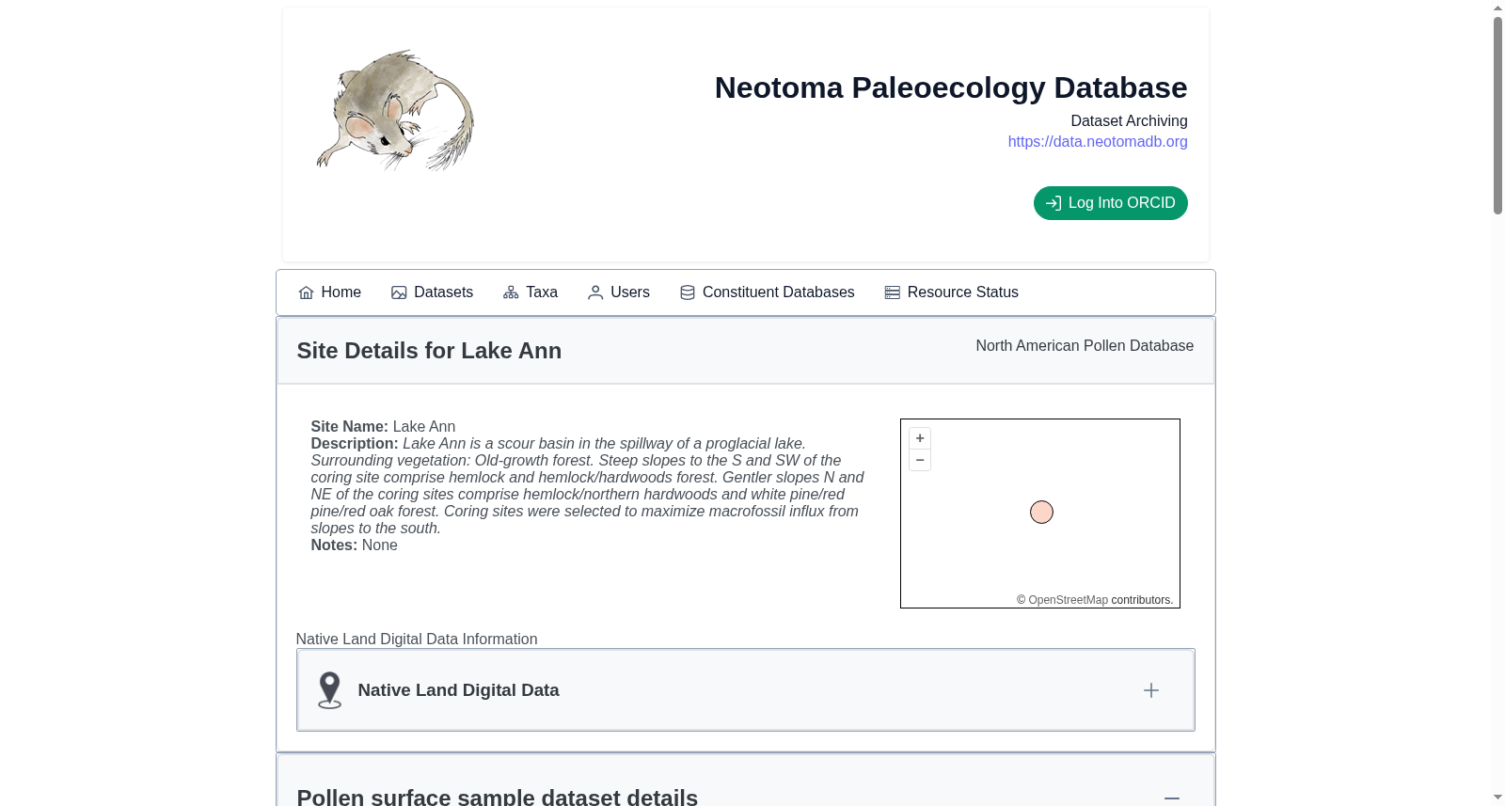The image size is (1505, 806).
Task: Open the Home menu item
Action: [329, 292]
